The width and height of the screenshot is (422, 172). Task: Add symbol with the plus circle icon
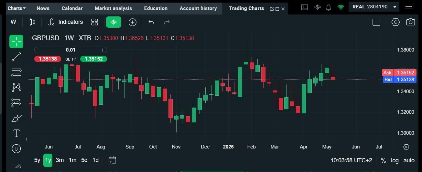pos(133,22)
